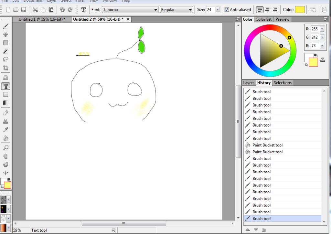The width and height of the screenshot is (331, 234).
Task: Select the Move tool in the toolbox
Action: [x=6, y=34]
